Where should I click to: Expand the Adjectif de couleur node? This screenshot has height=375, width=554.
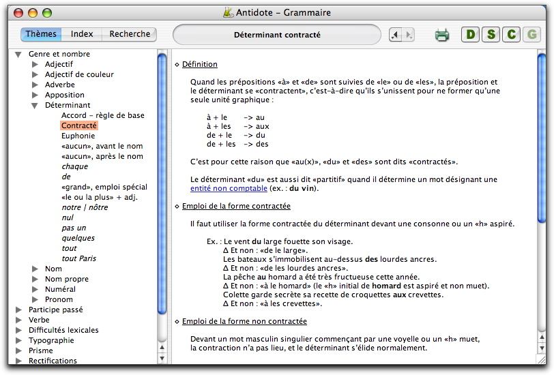[x=35, y=74]
